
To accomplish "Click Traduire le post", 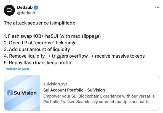I will [x=17, y=69].
